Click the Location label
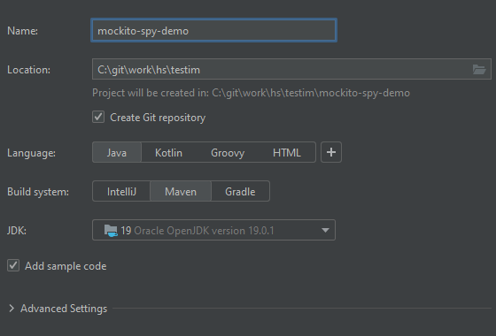The height and width of the screenshot is (336, 496). coord(28,70)
